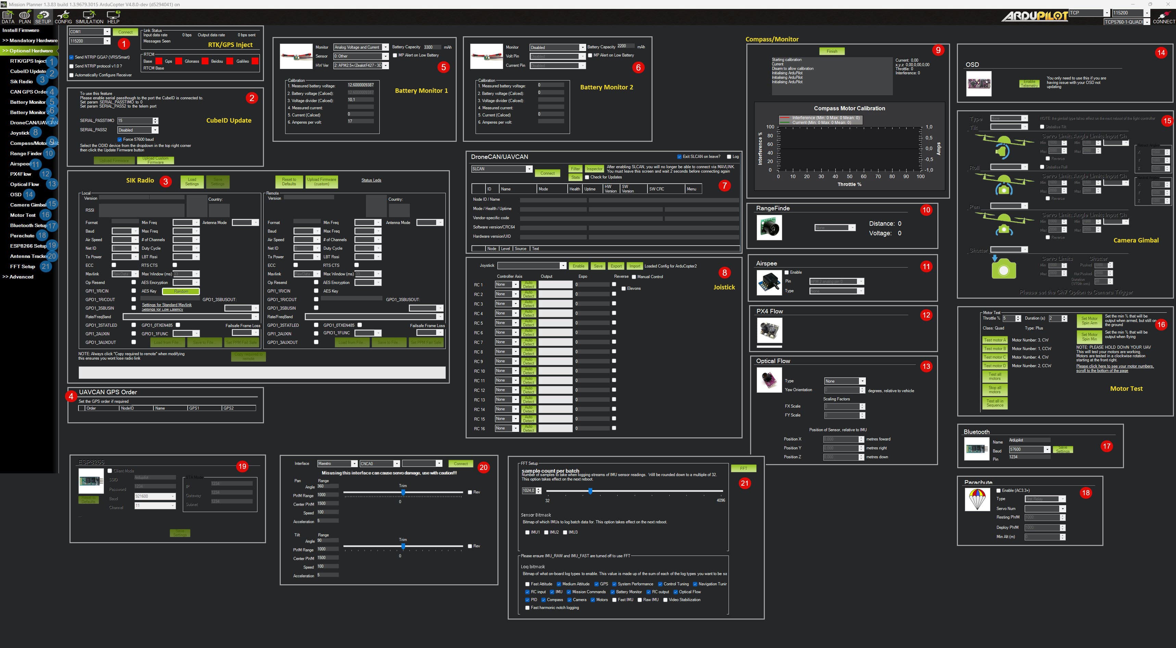Enable Check for Updates in DroneCAN
This screenshot has width=1176, height=648.
(587, 177)
